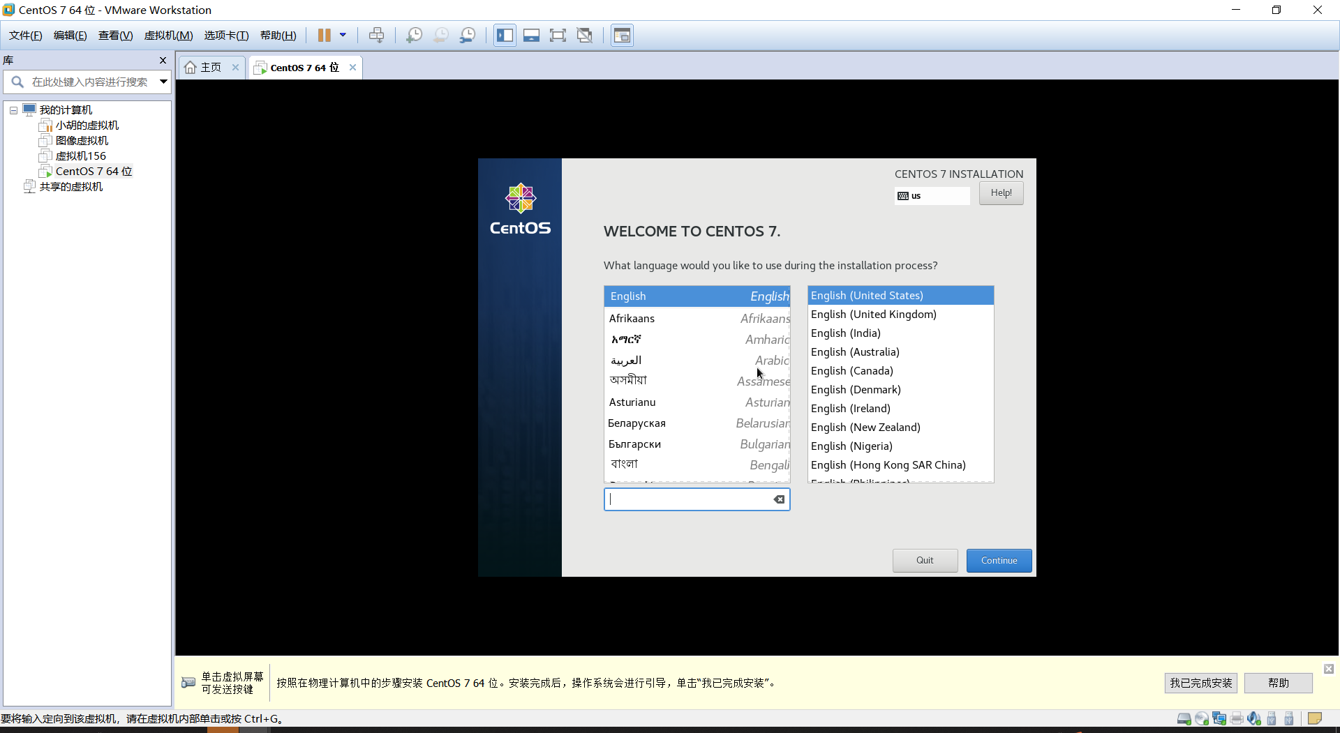
Task: Toggle the thumbnail bar view
Action: click(x=531, y=36)
